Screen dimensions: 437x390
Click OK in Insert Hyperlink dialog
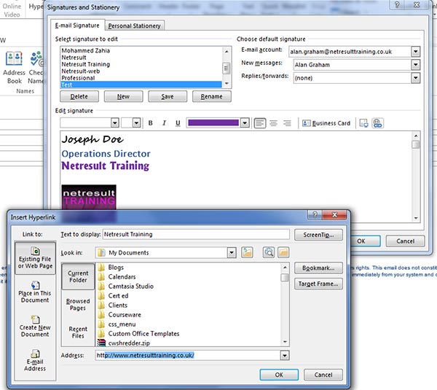click(279, 375)
